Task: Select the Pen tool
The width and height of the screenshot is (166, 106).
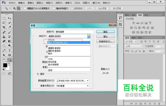Action: [4, 51]
